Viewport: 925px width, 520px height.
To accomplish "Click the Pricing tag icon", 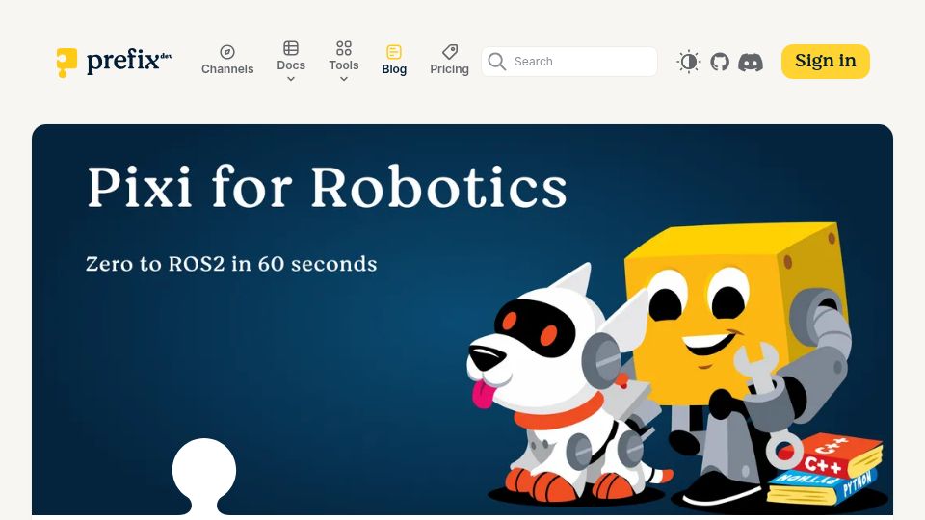I will coord(450,52).
